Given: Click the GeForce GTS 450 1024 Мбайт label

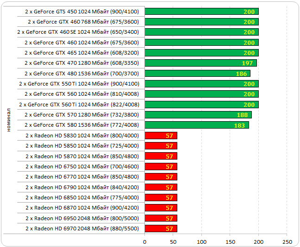Looking at the screenshot, I should (82, 12).
